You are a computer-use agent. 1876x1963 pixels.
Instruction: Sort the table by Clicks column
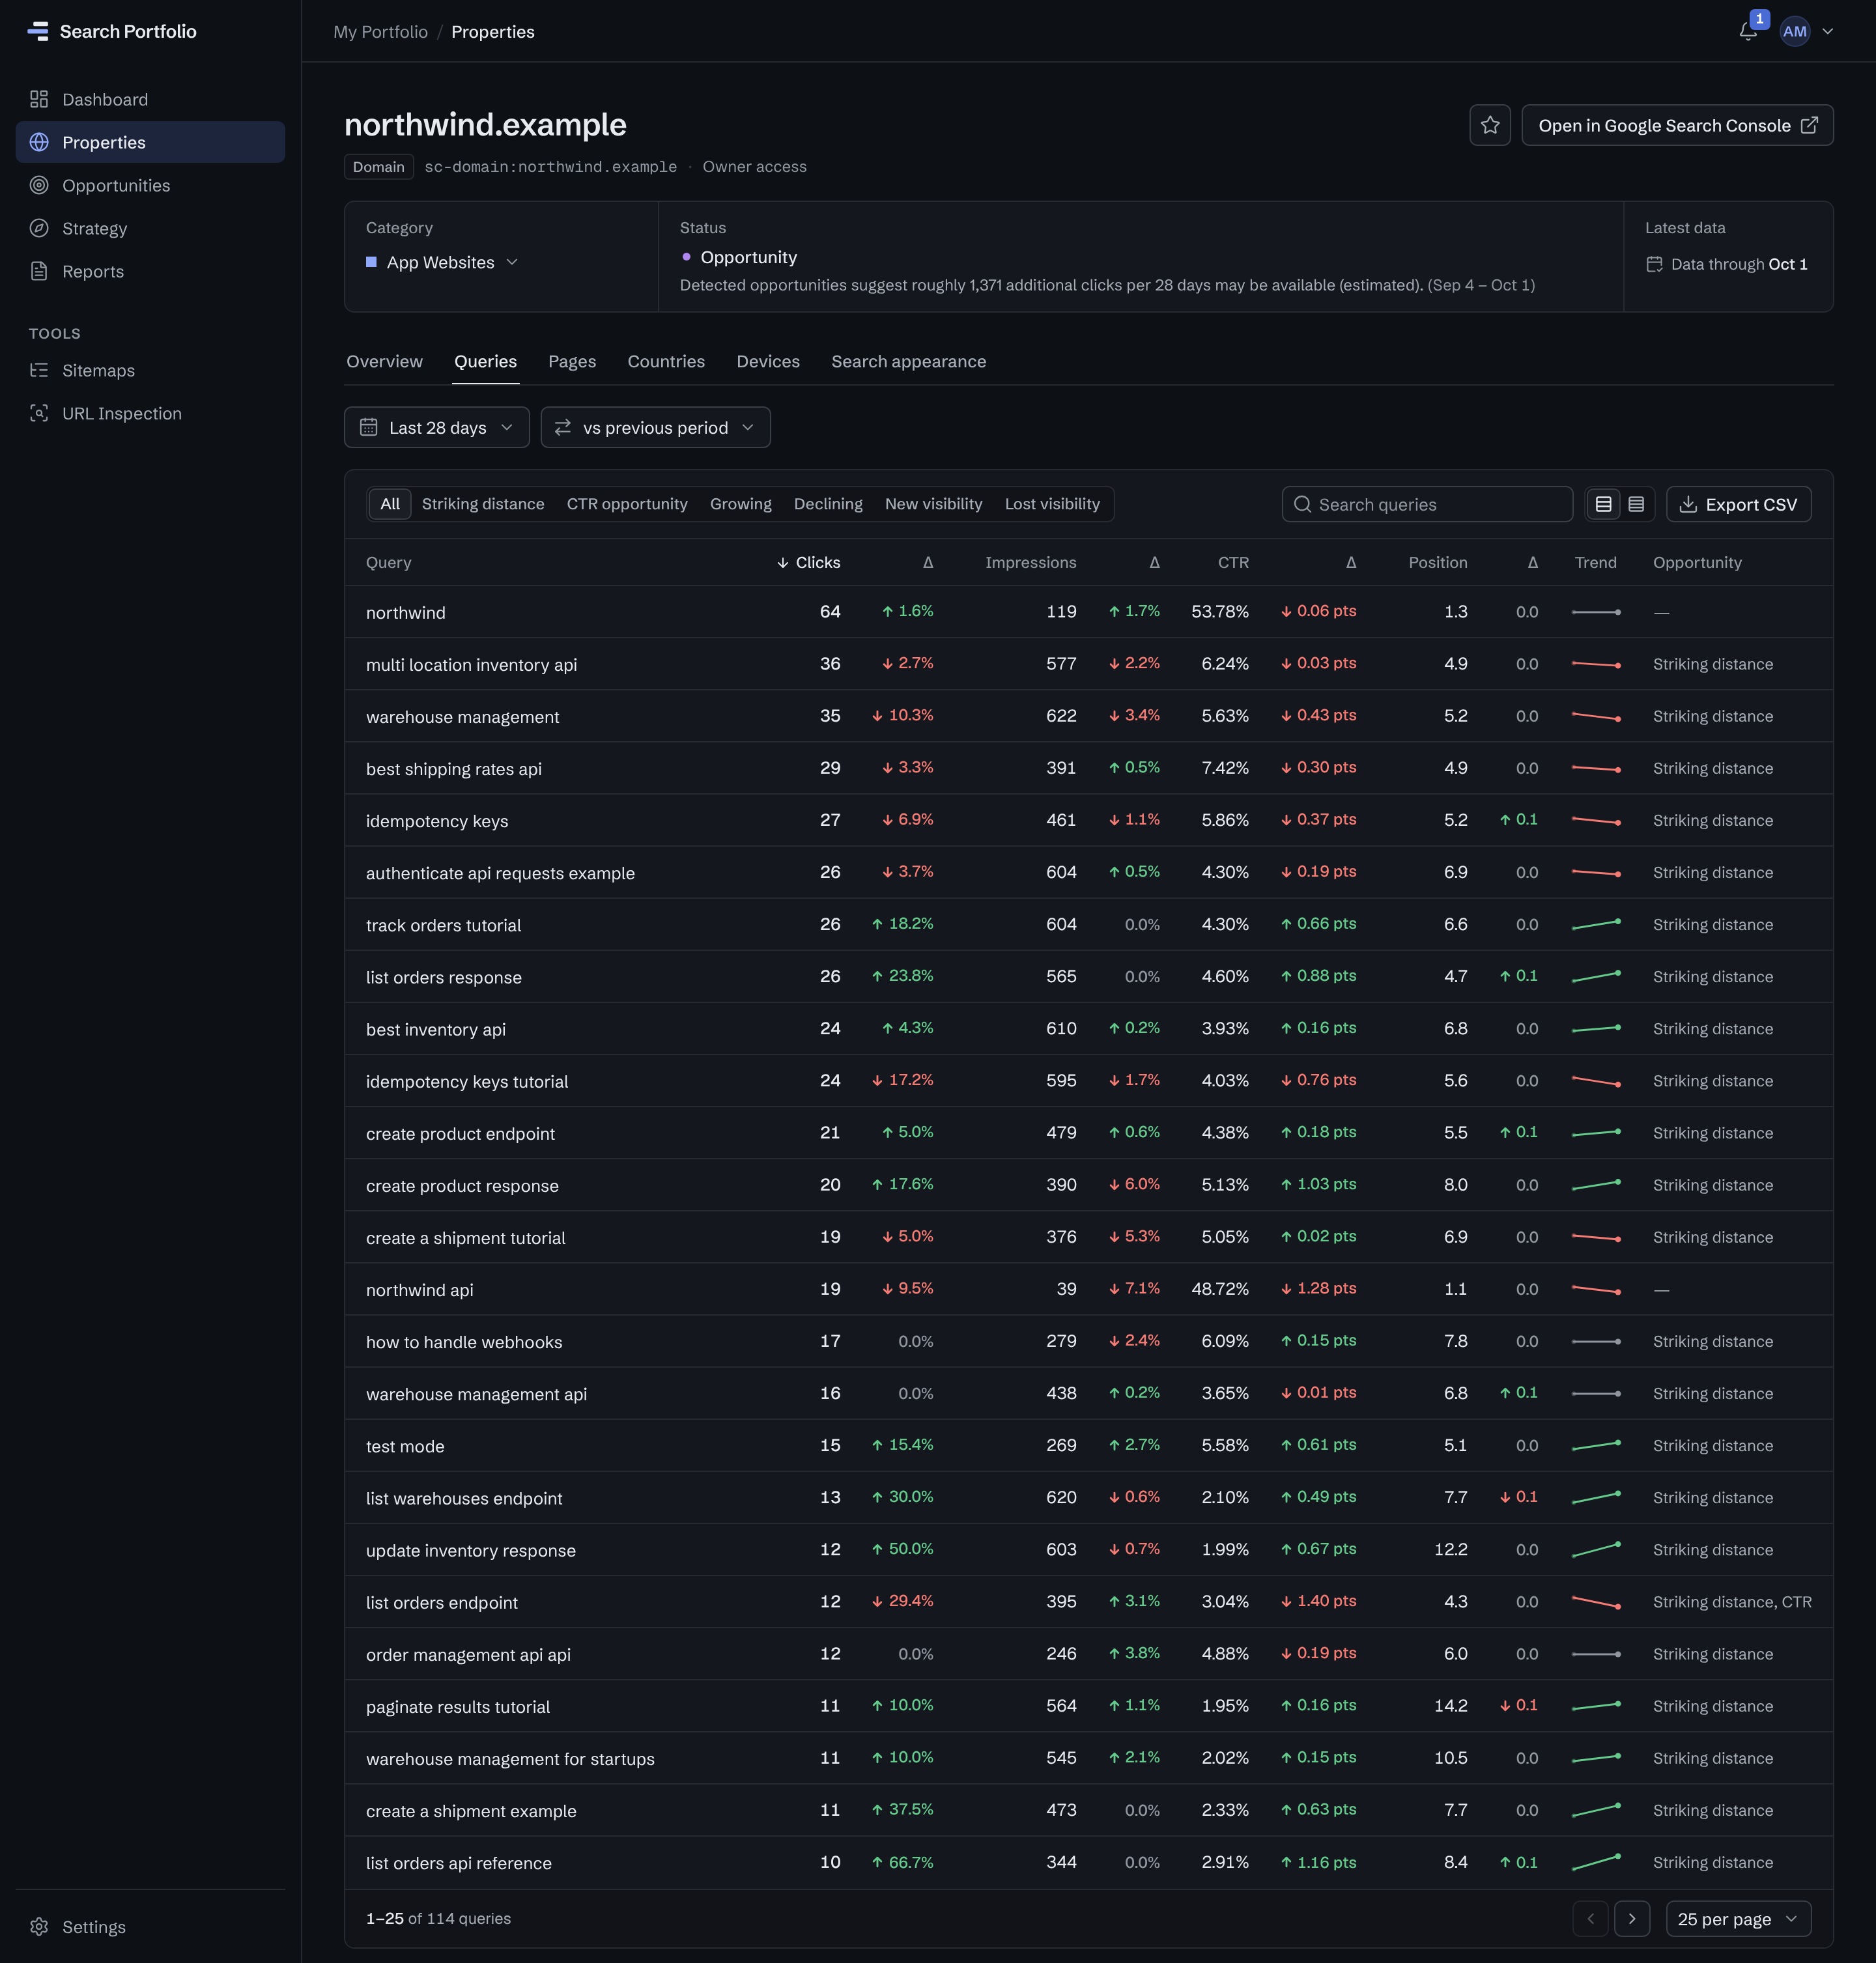[x=808, y=562]
